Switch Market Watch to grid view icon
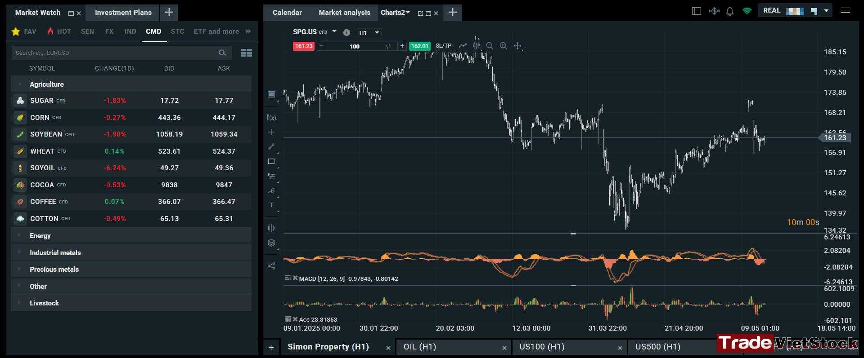 tap(247, 53)
